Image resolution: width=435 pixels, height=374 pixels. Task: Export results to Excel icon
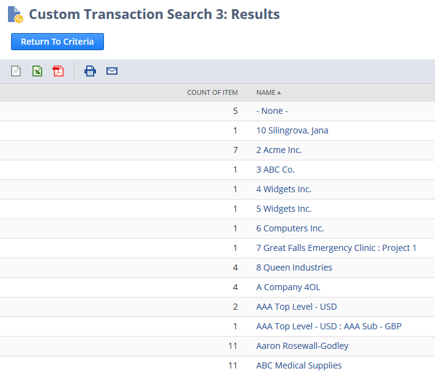37,71
